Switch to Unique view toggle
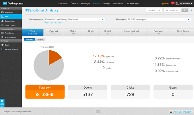Viewport: 194px width, 115px height. 40,40
